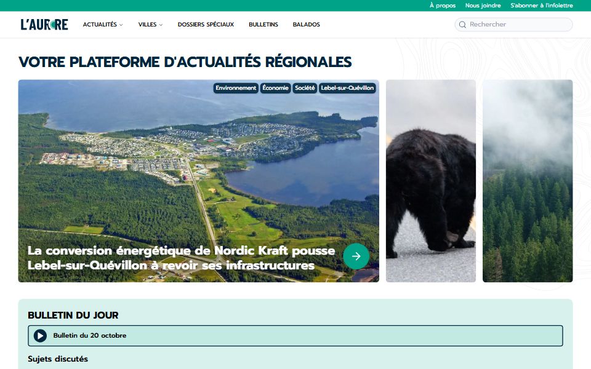Click the L'Aurore logo
The height and width of the screenshot is (369, 591).
pyautogui.click(x=44, y=25)
